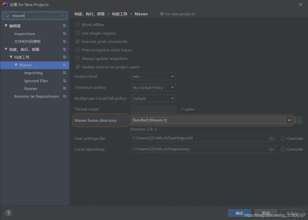Click the copy icon beside 编辑器

click(64, 26)
